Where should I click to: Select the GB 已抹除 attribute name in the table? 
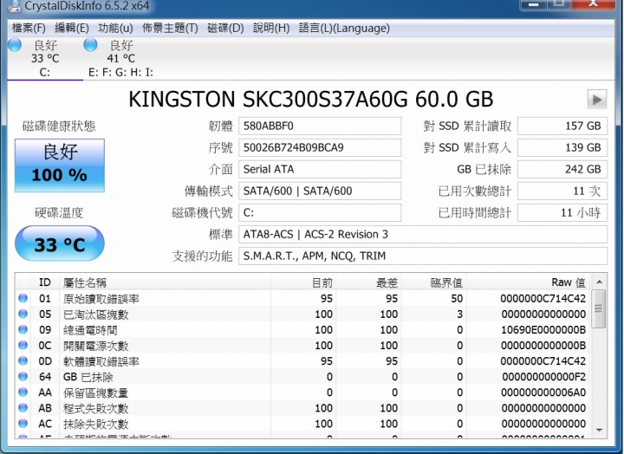tap(88, 377)
